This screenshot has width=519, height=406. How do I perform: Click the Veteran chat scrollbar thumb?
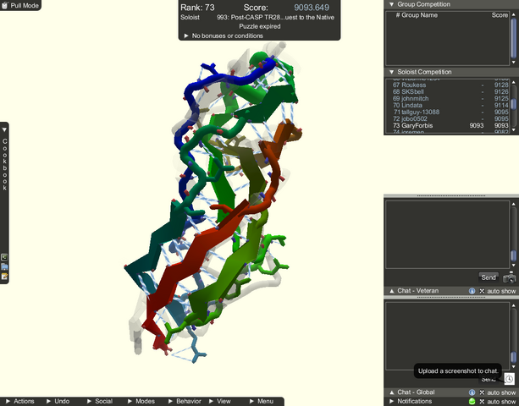point(513,255)
